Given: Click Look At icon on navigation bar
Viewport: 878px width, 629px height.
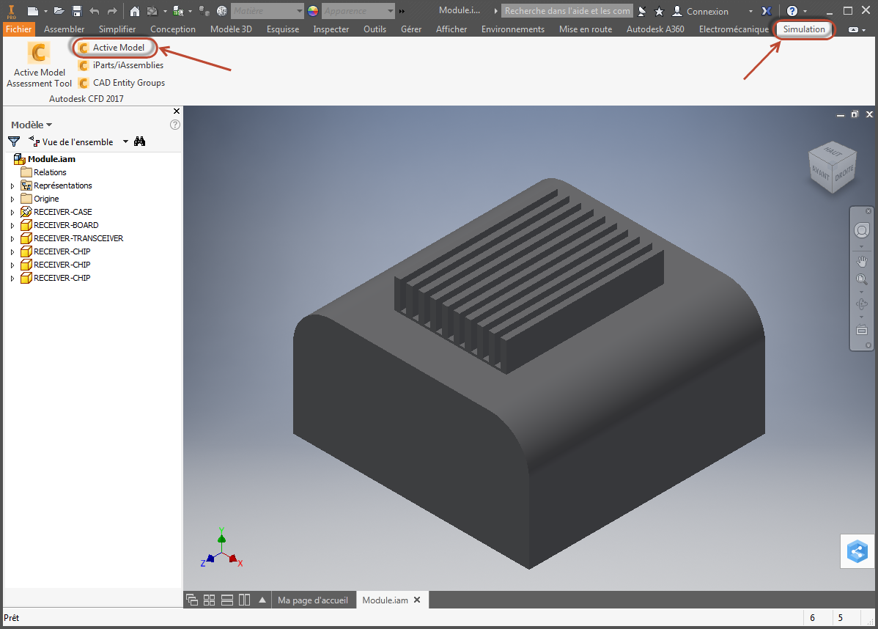Looking at the screenshot, I should tap(861, 330).
